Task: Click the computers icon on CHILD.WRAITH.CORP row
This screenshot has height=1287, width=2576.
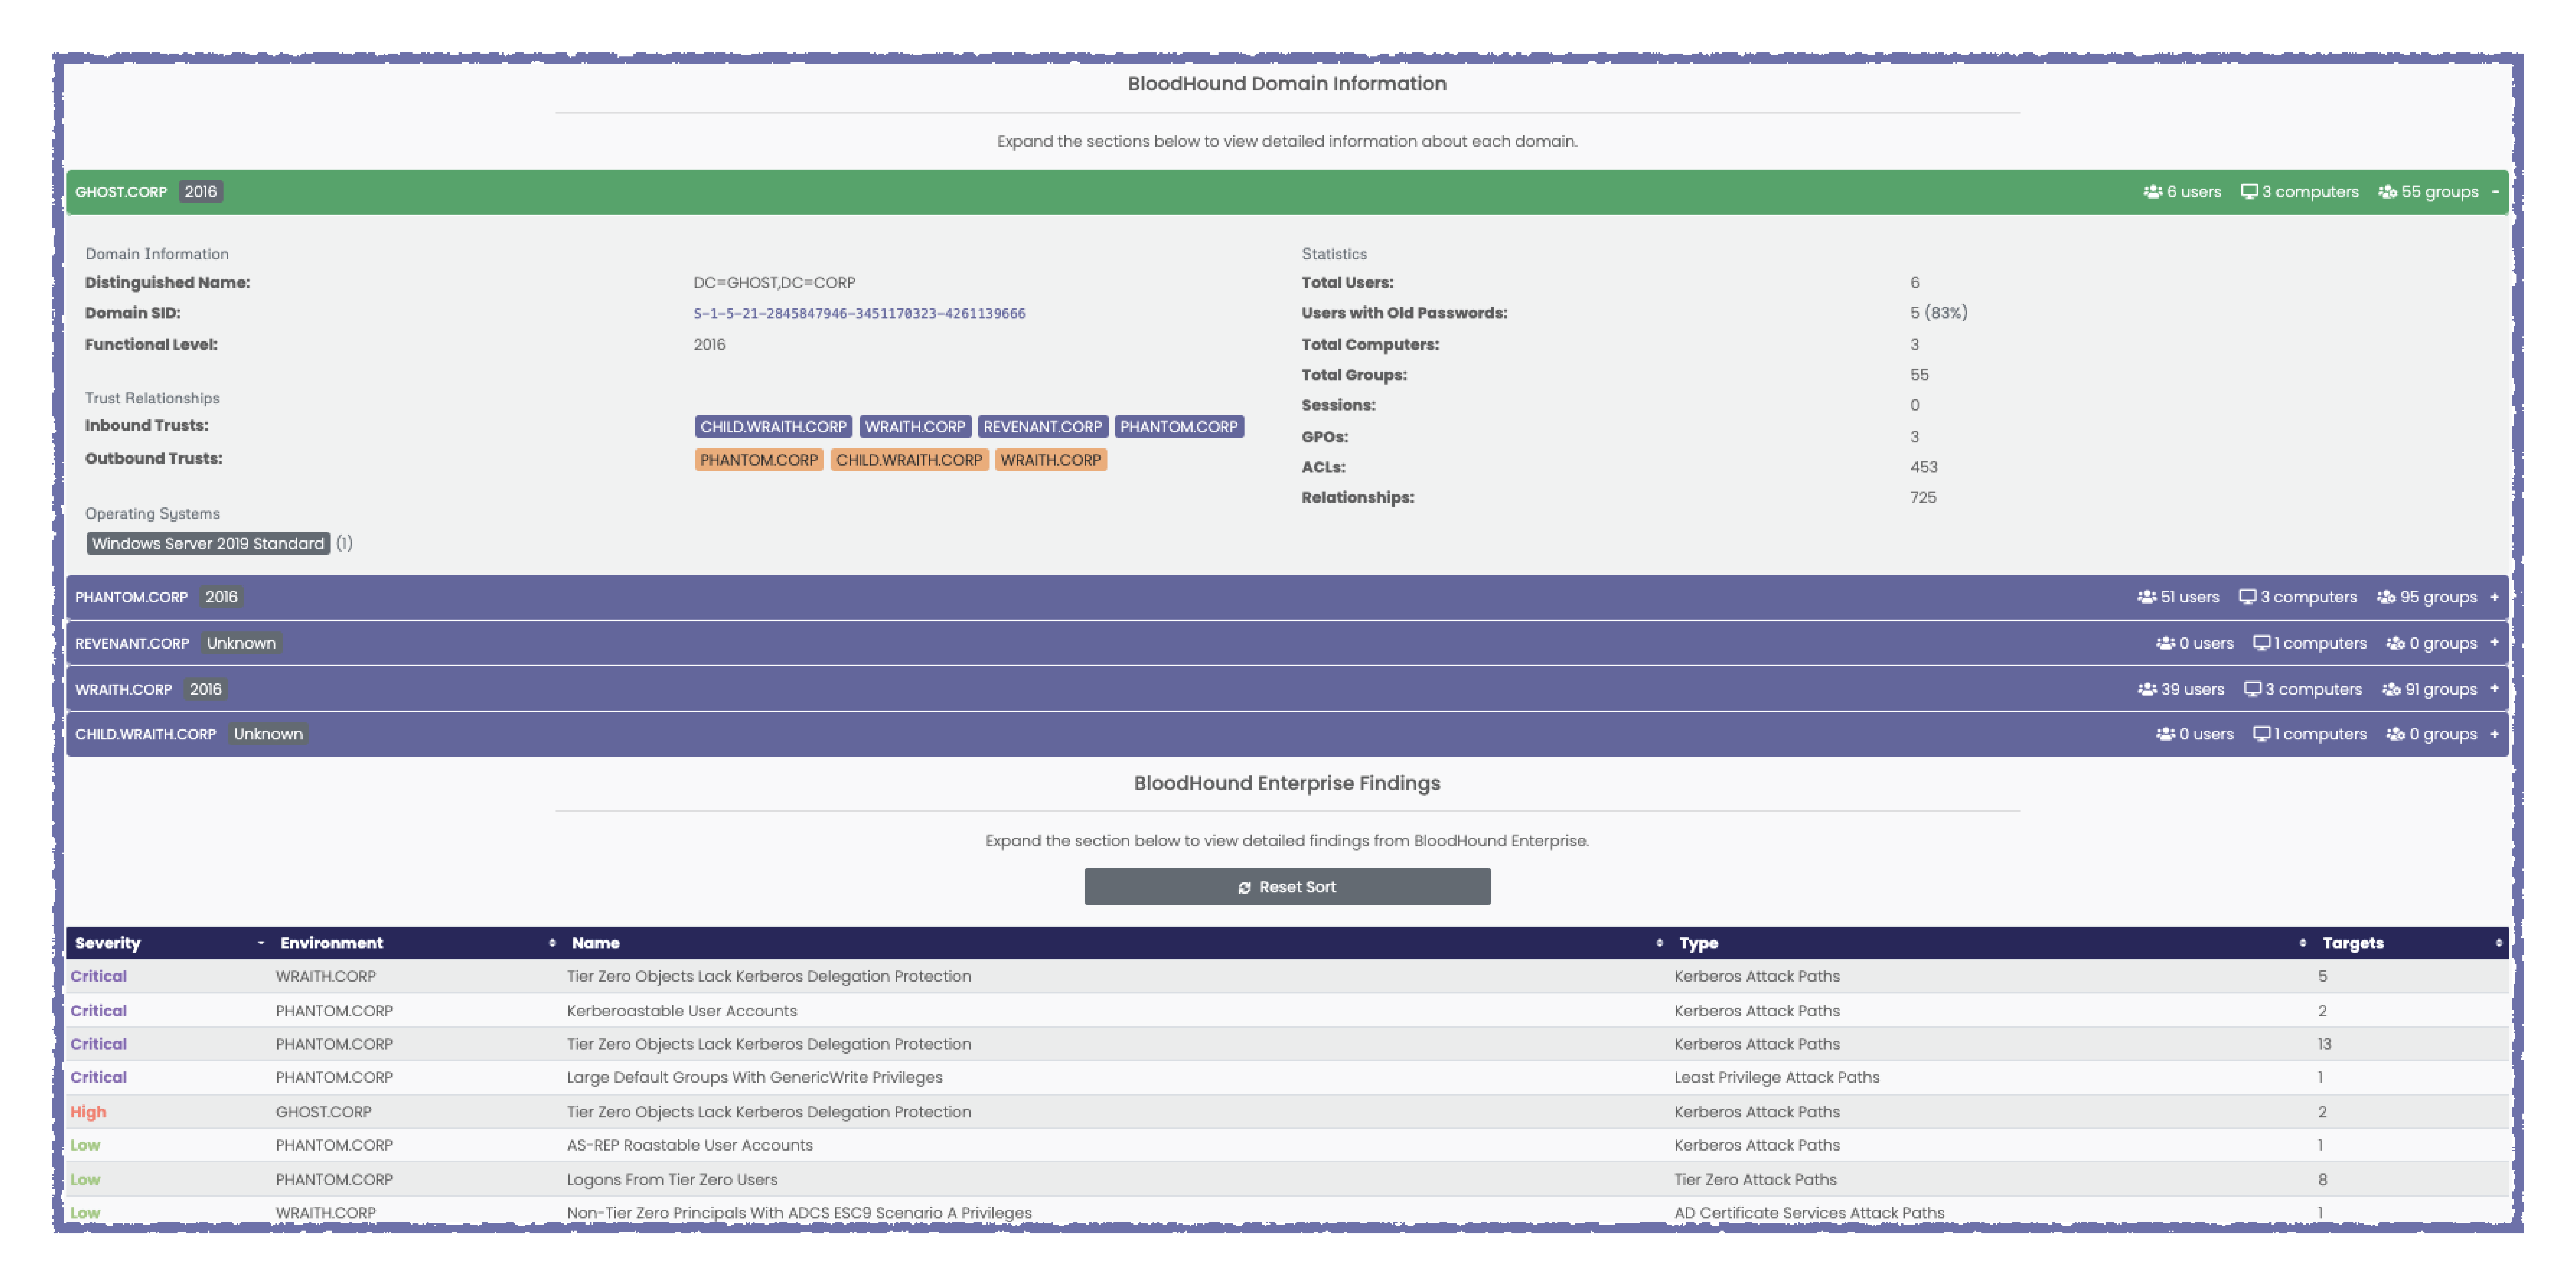Action: [x=2262, y=734]
